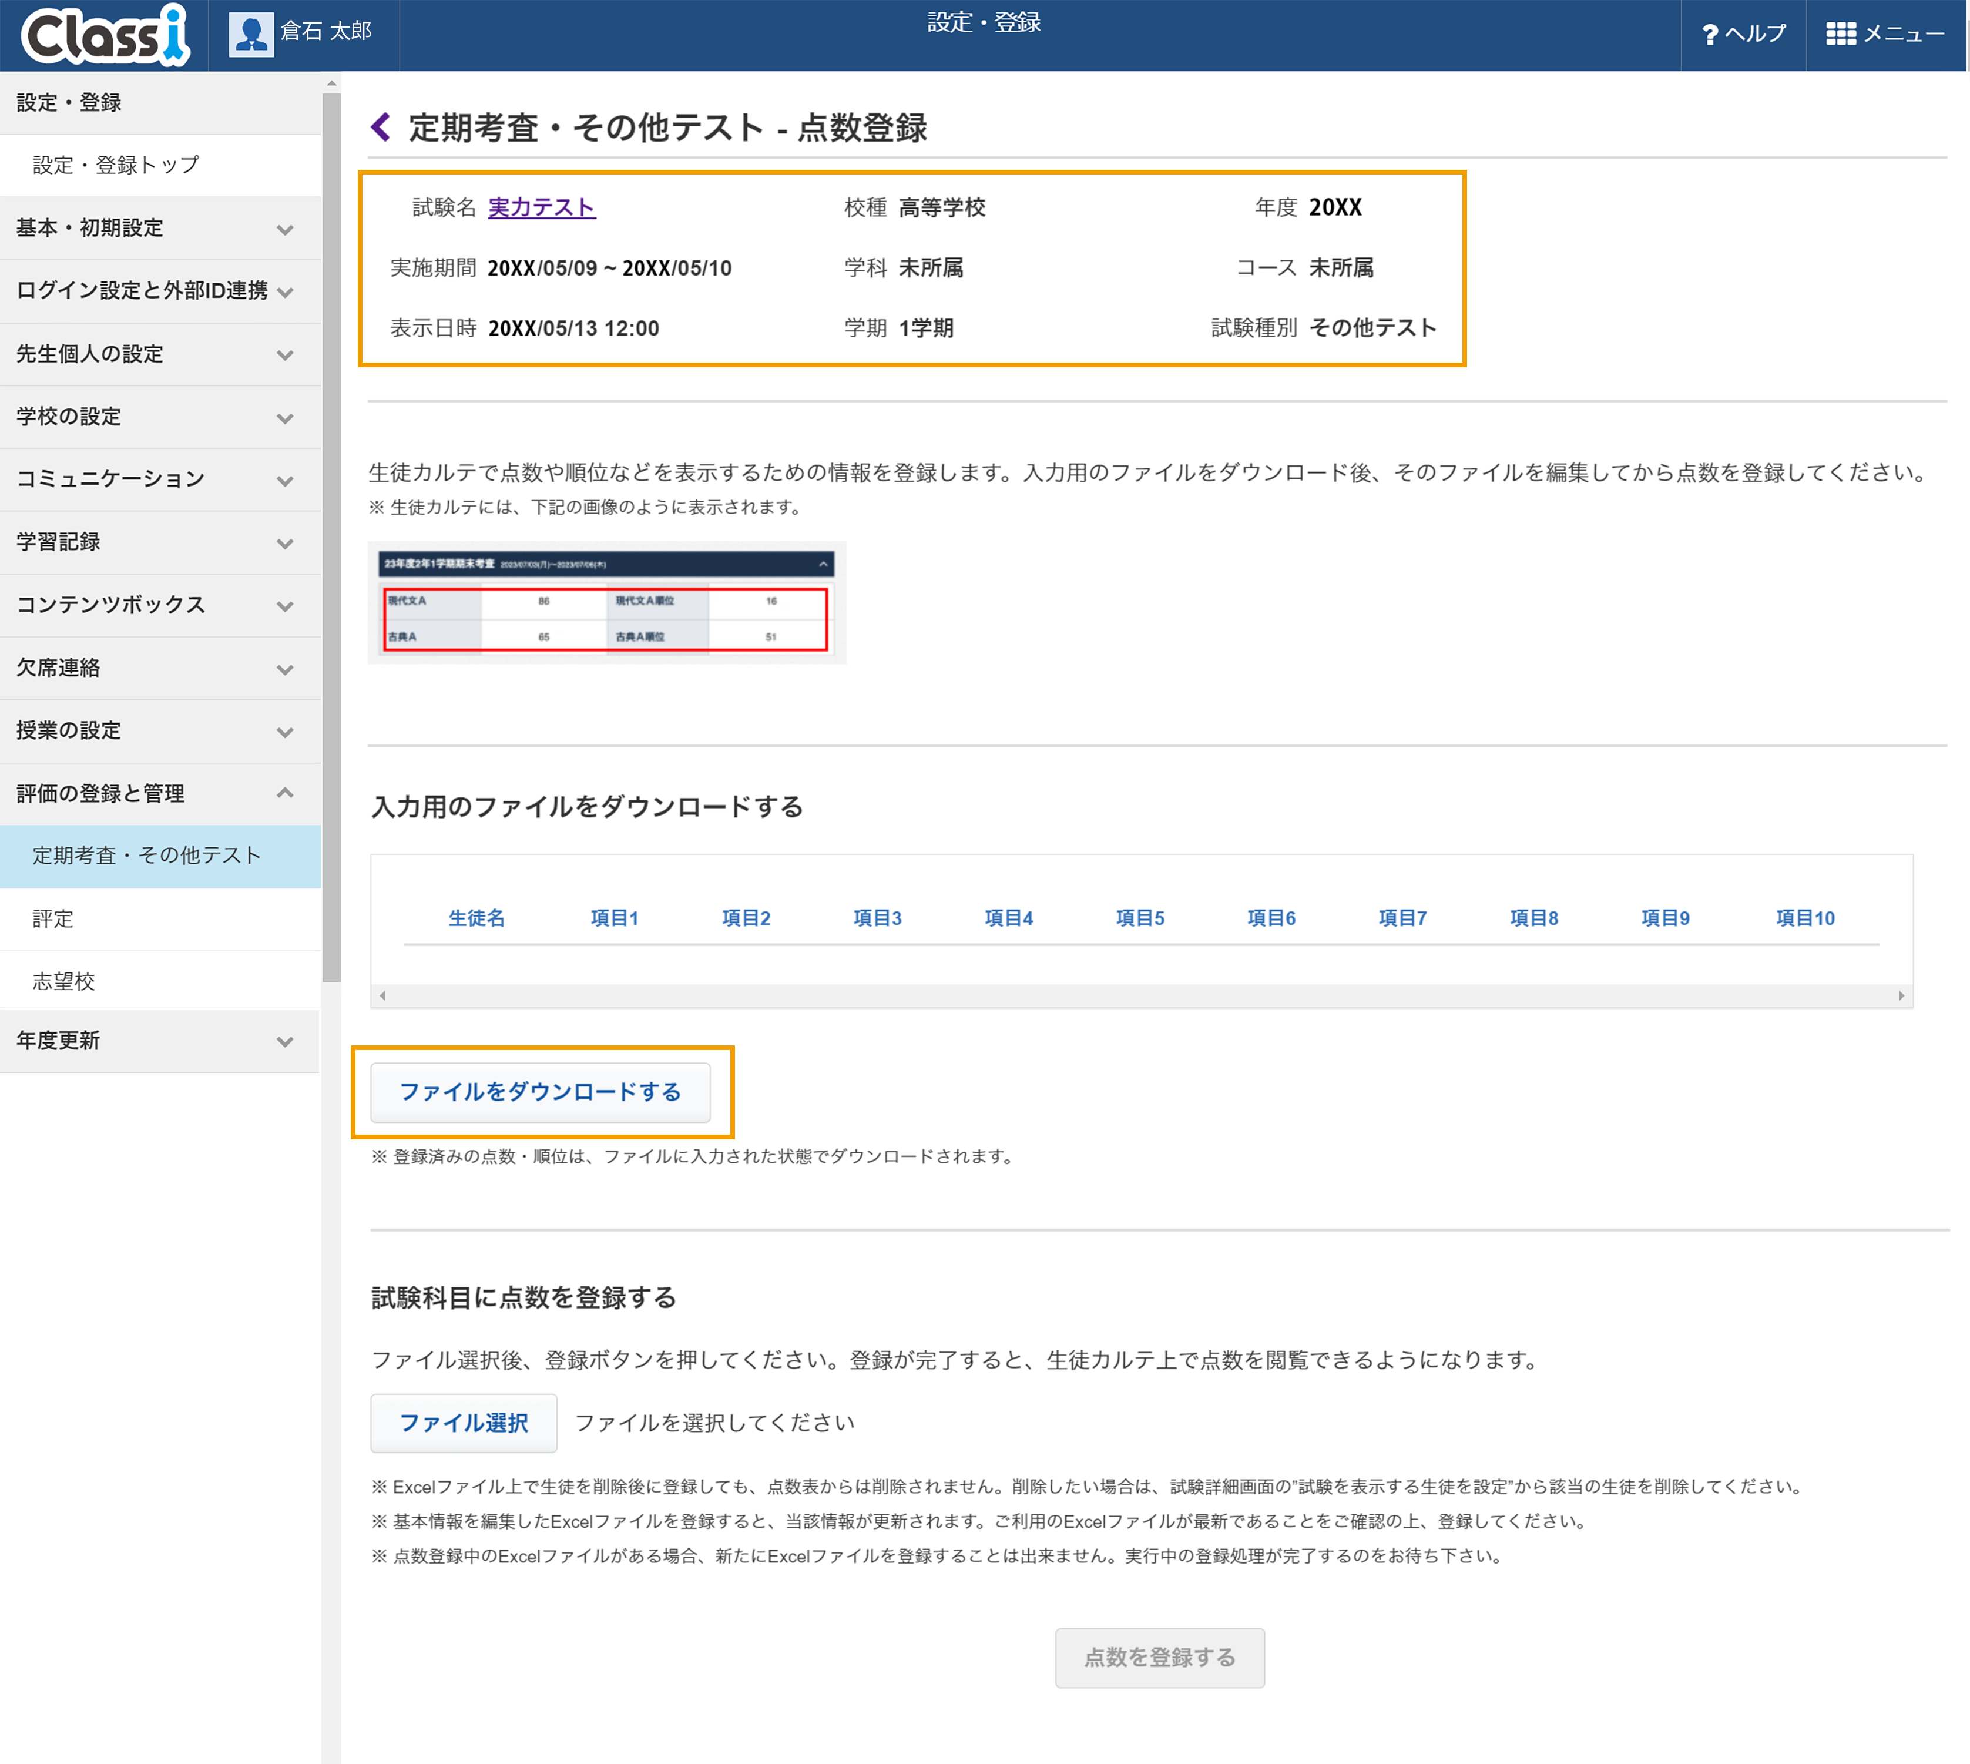The image size is (1970, 1764).
Task: Expand the コンテンツボックス section
Action: pos(160,605)
